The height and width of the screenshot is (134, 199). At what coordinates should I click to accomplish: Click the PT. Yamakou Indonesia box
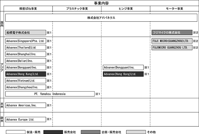pos(50,94)
